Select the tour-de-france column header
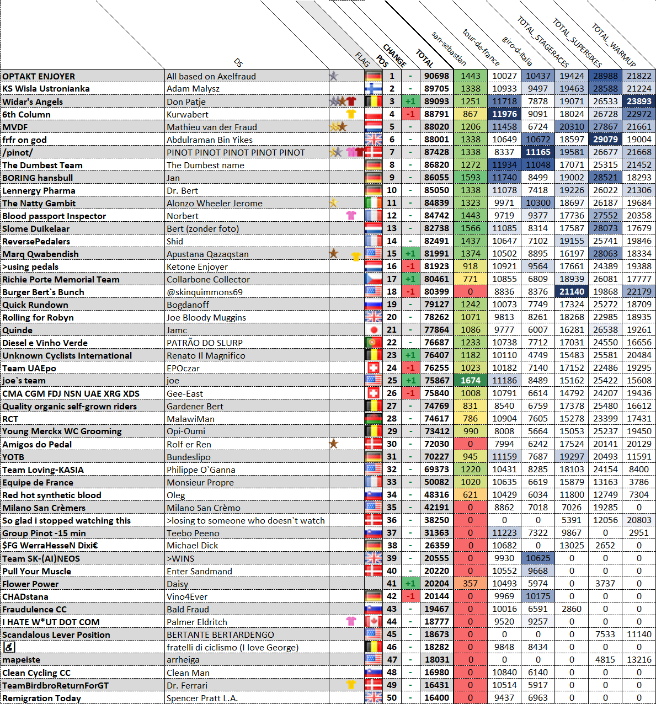The width and height of the screenshot is (656, 704). (x=481, y=47)
